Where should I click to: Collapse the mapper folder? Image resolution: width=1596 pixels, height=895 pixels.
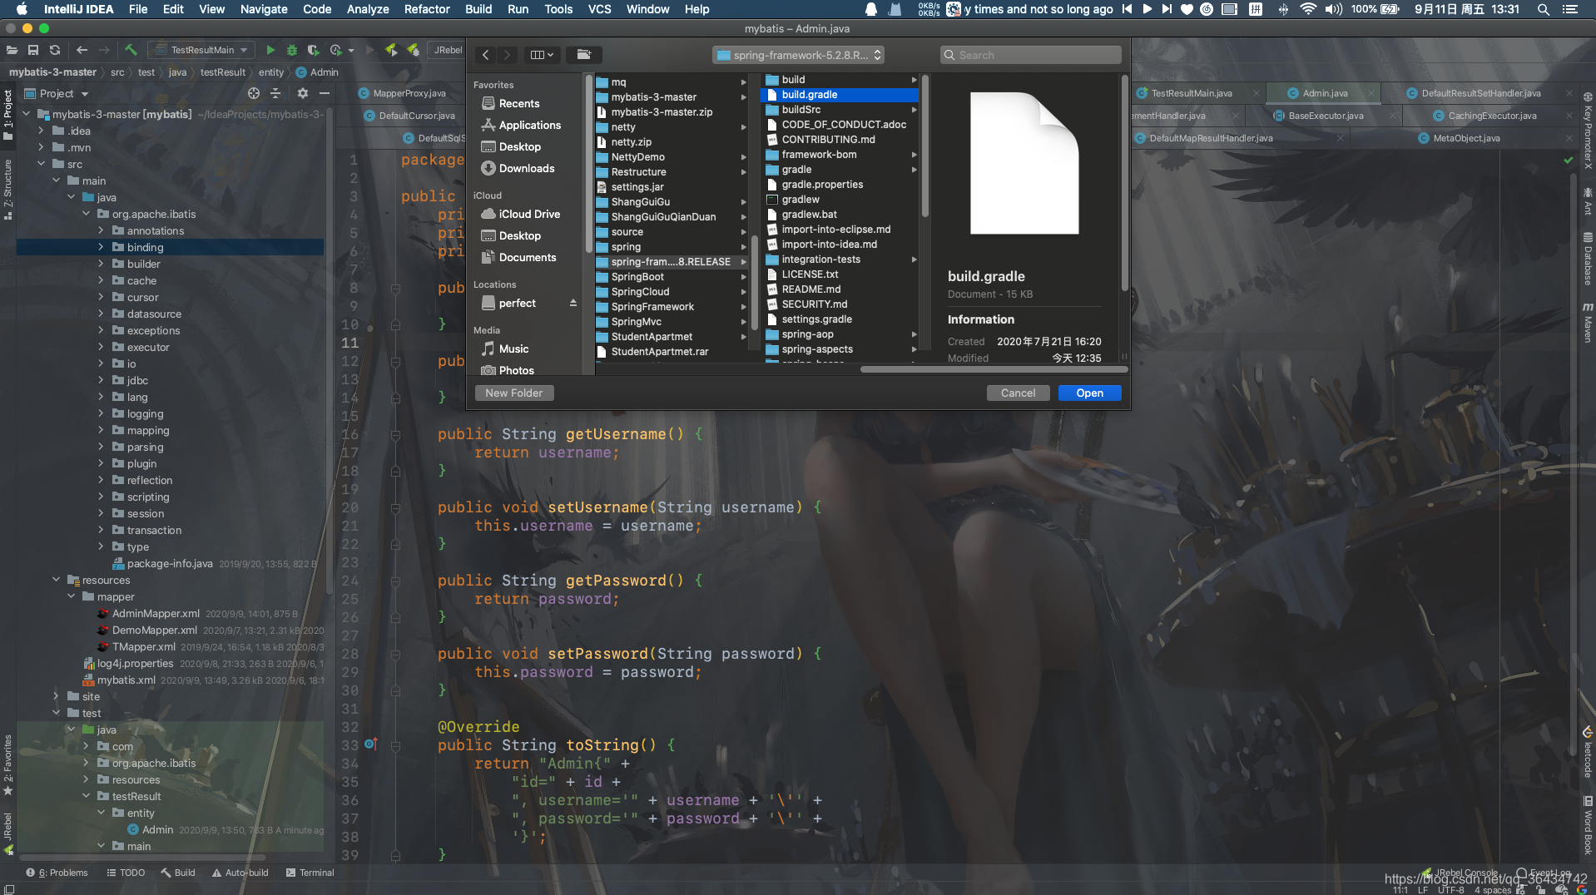coord(71,596)
